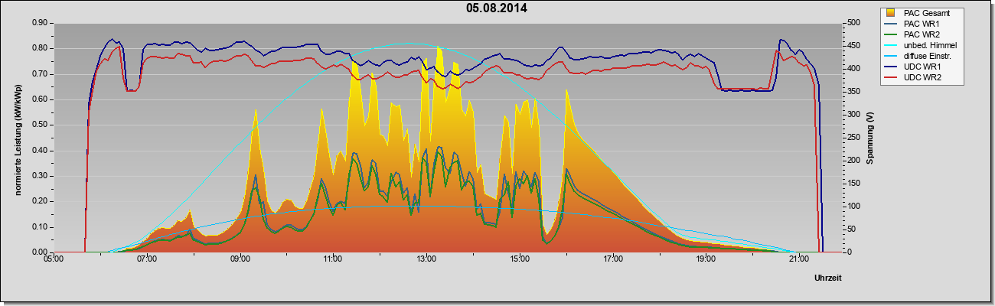Click the 21:00 time axis label

tap(798, 260)
